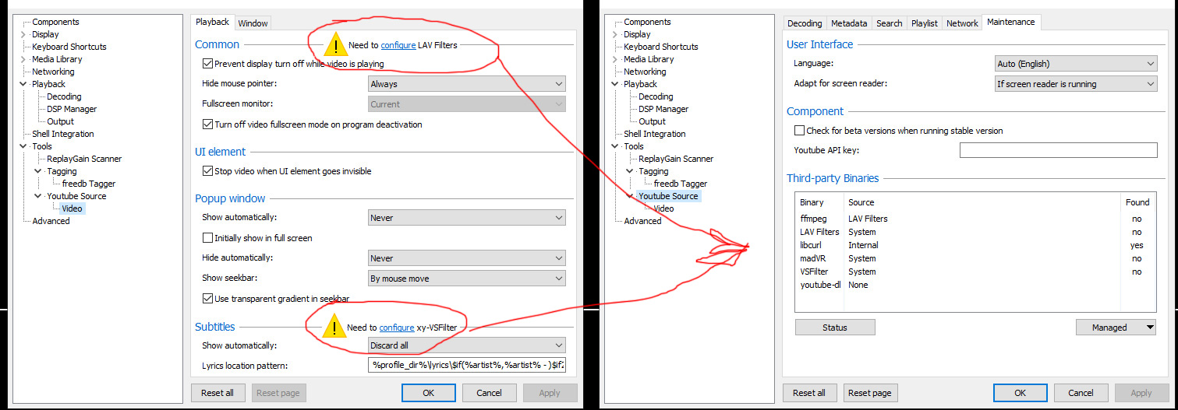Click the Status button
This screenshot has width=1178, height=410.
(834, 328)
